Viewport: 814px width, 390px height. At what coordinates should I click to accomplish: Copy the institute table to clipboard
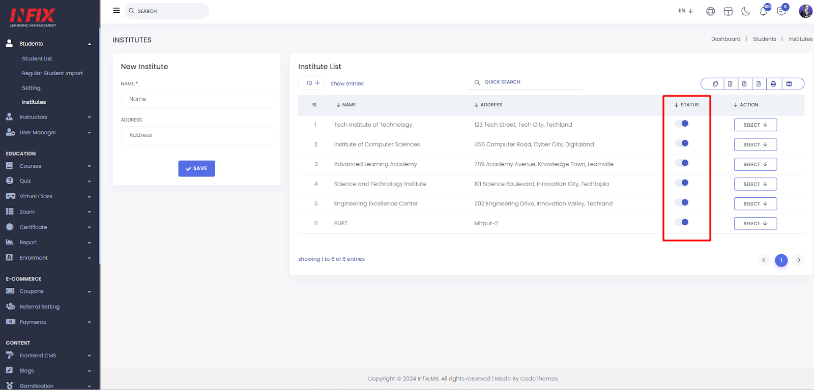pos(715,84)
